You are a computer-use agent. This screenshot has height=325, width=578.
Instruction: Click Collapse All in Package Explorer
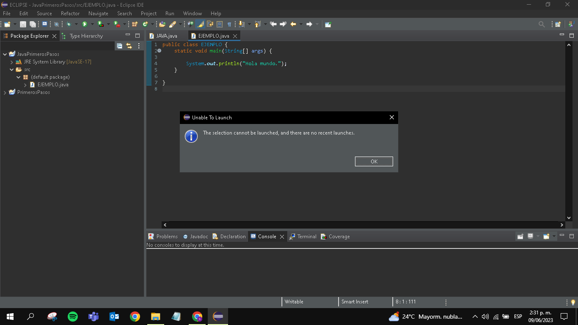pyautogui.click(x=120, y=46)
